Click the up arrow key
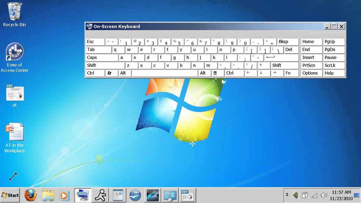 (x=264, y=65)
